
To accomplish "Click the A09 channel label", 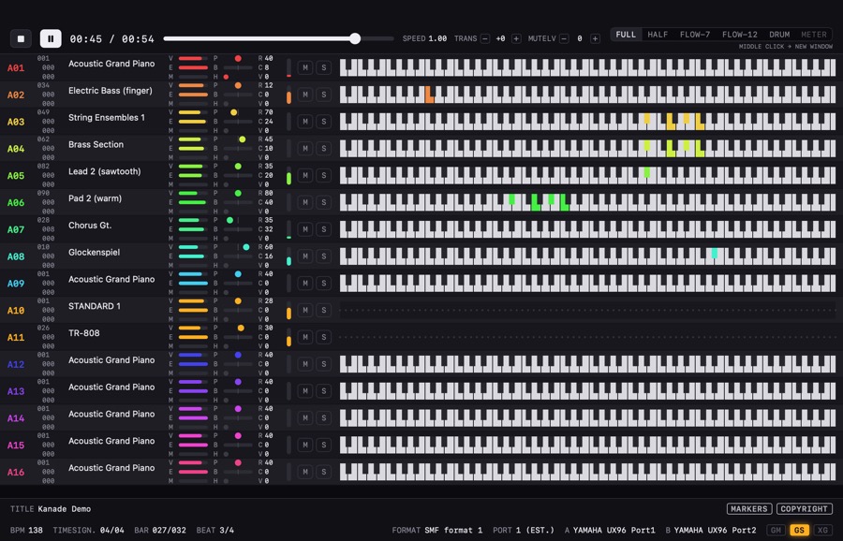I will [x=16, y=284].
